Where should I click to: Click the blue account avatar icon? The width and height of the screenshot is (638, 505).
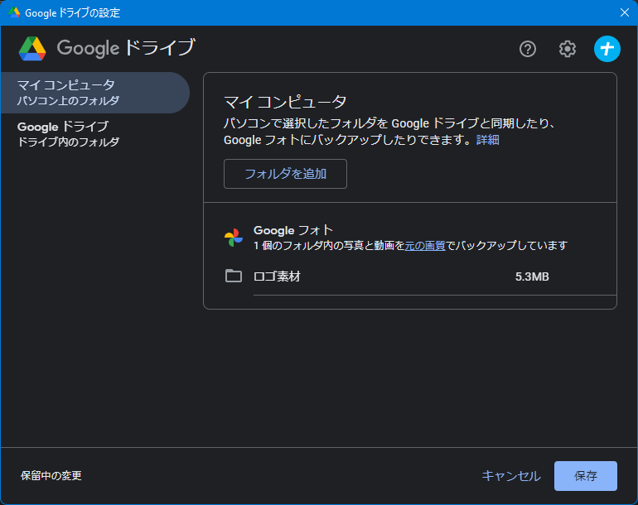coord(607,49)
